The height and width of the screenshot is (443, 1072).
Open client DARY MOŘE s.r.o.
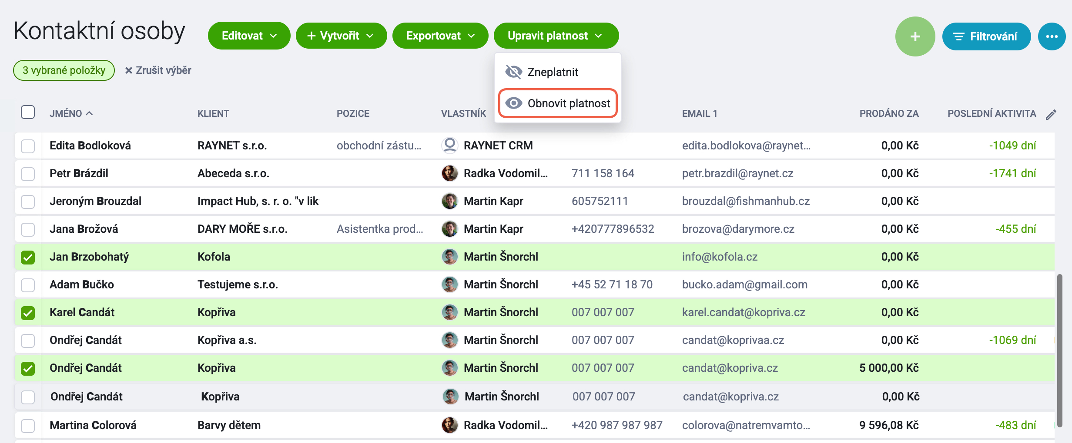pyautogui.click(x=242, y=229)
